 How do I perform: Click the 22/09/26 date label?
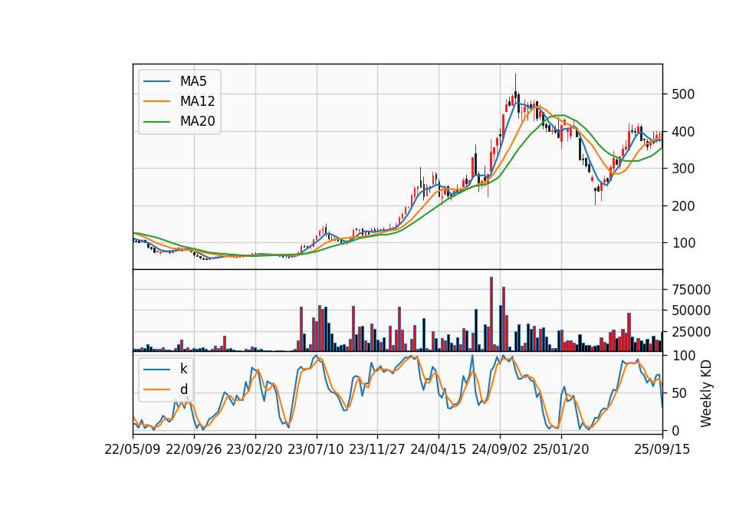click(x=194, y=449)
